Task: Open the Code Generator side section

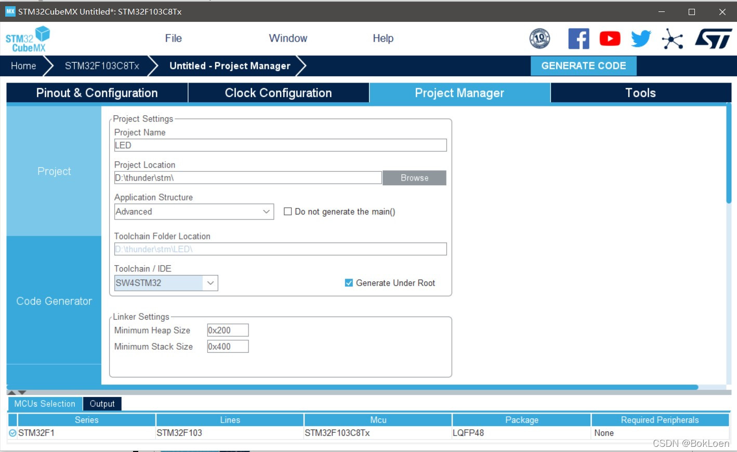Action: (x=54, y=301)
